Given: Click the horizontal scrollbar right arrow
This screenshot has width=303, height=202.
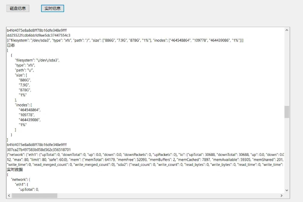Looking at the screenshot, I should (281, 196).
